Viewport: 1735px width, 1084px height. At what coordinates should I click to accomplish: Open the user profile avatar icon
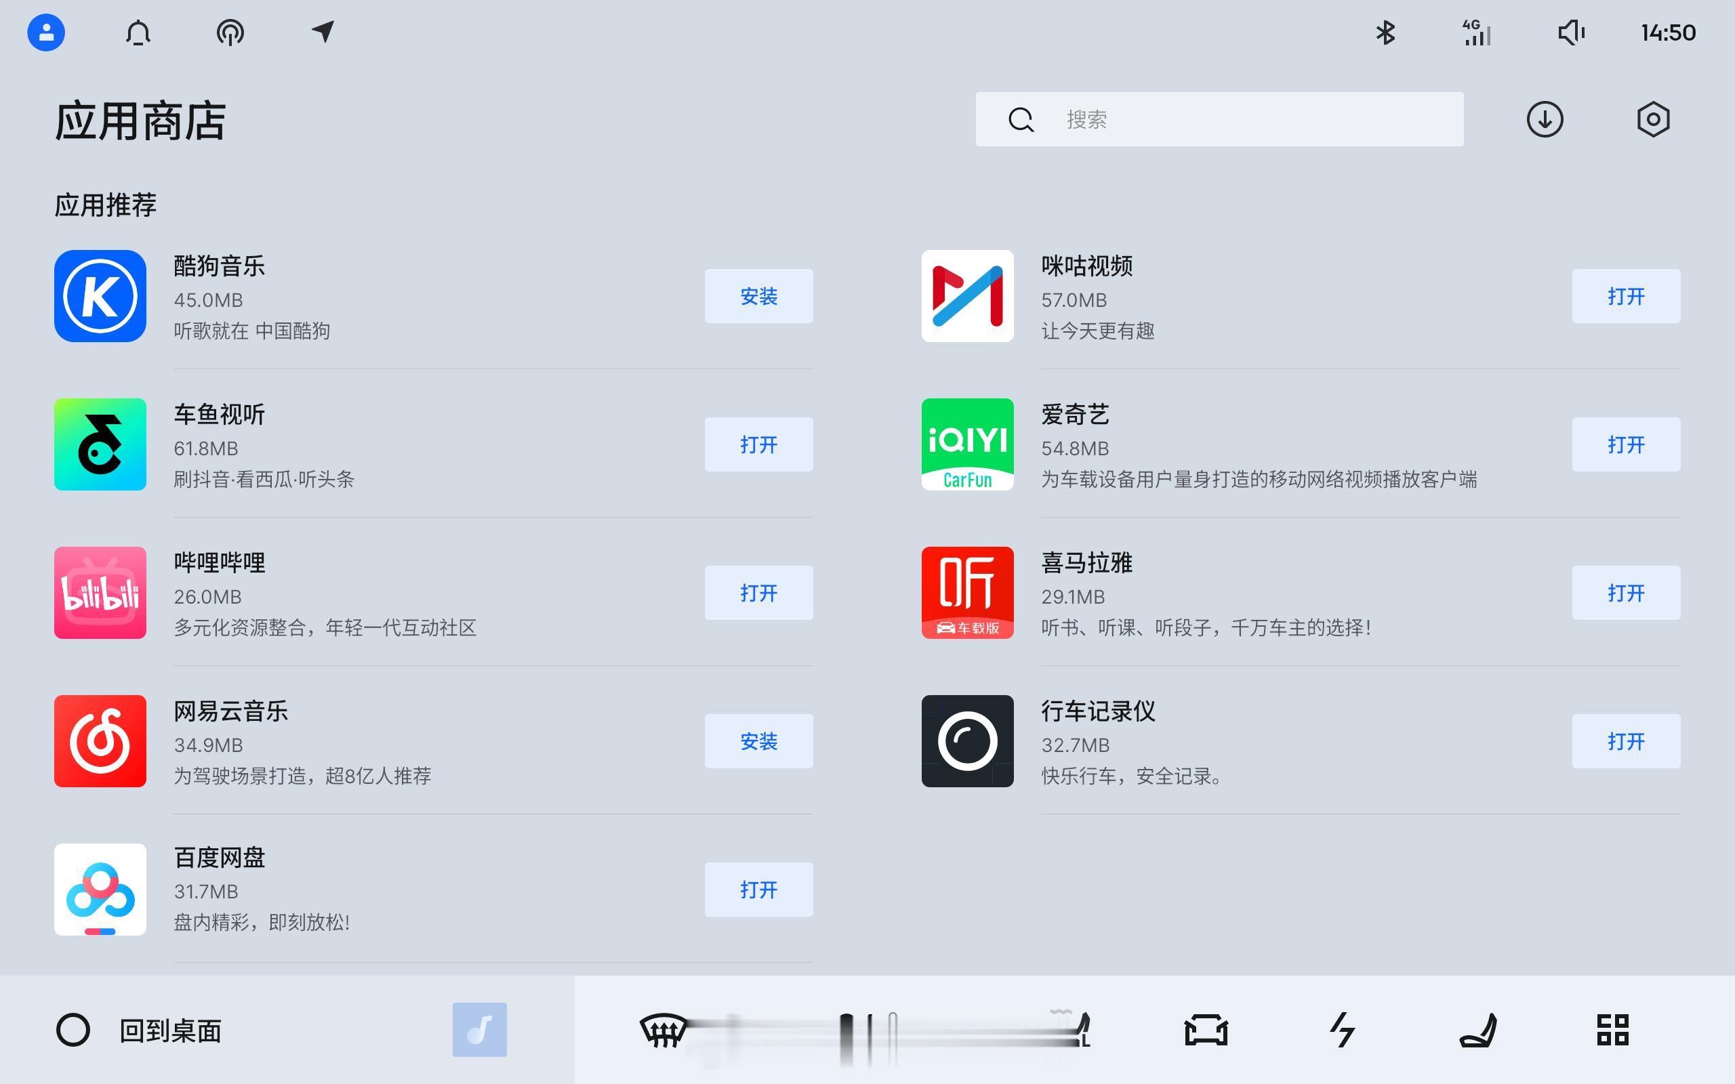tap(46, 33)
